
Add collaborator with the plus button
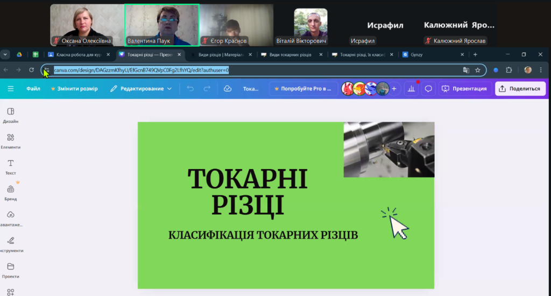(394, 89)
